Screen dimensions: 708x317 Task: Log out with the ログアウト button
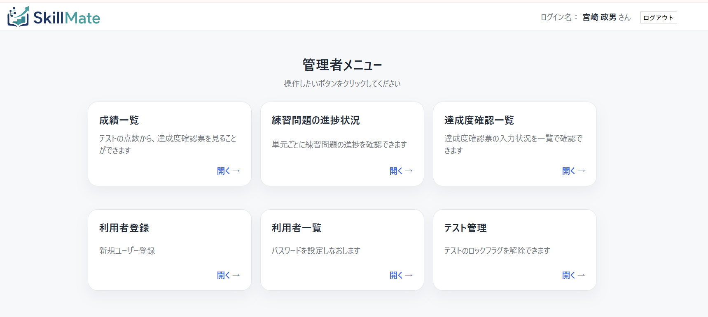tap(658, 18)
